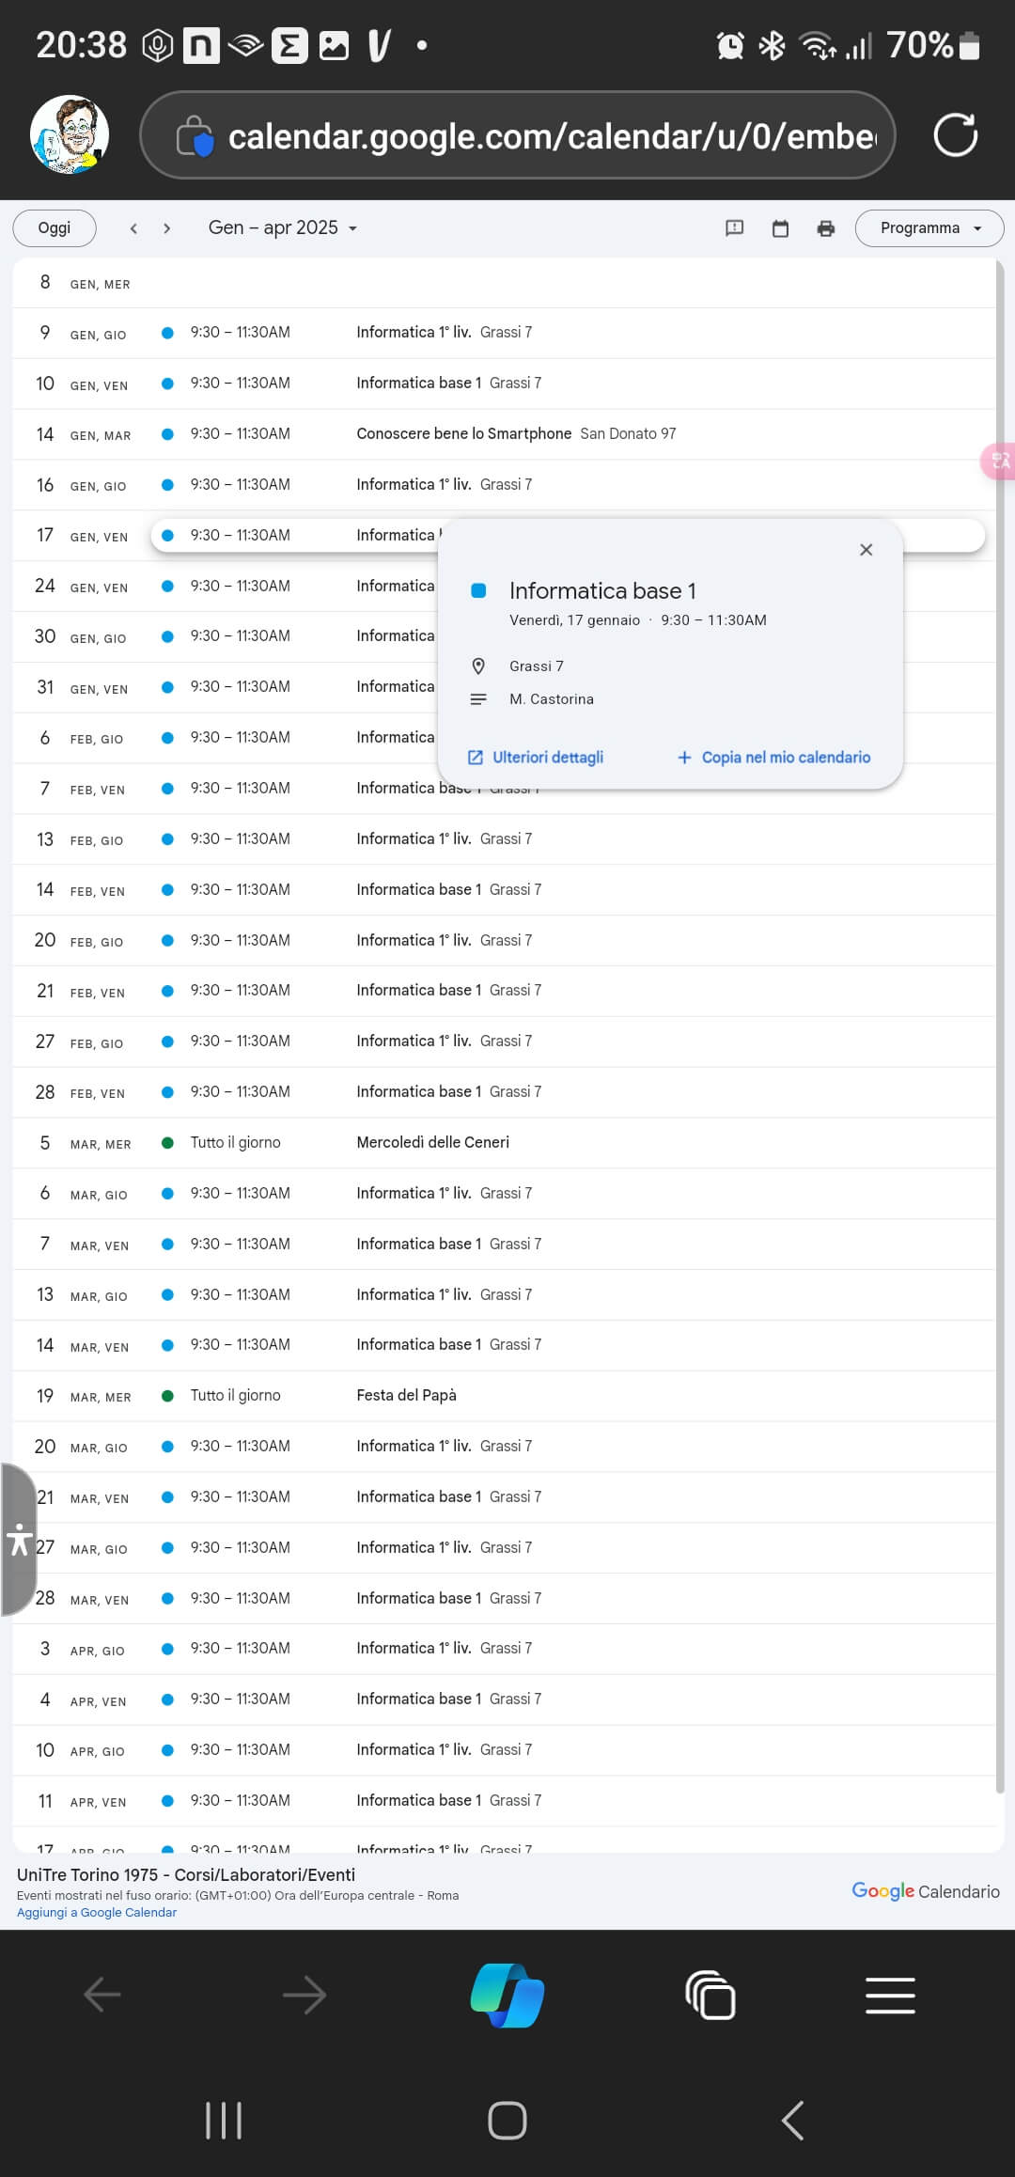Tap the accessibility floating button
Image resolution: width=1015 pixels, height=2177 pixels.
(x=19, y=1540)
